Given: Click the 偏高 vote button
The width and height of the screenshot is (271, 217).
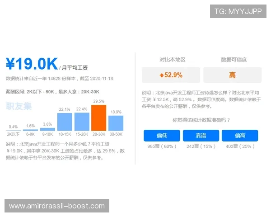Looking at the screenshot, I should coord(240,136).
